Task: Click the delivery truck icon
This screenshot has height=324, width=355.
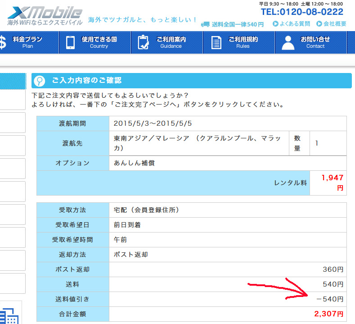Action: [205, 24]
